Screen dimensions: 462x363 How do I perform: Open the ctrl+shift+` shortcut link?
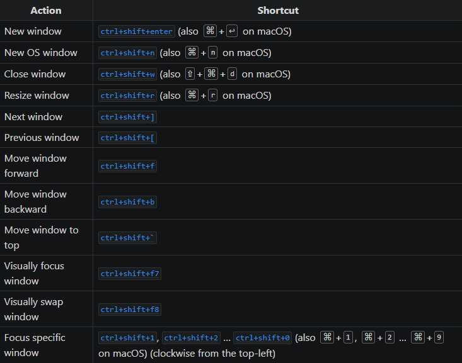tap(127, 238)
